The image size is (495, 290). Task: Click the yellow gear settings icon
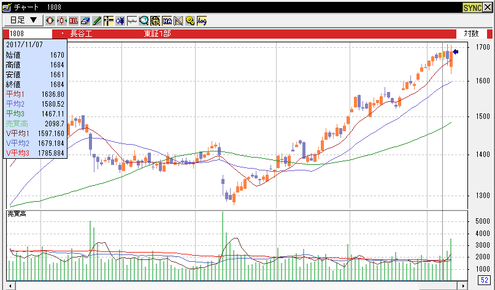(190, 20)
